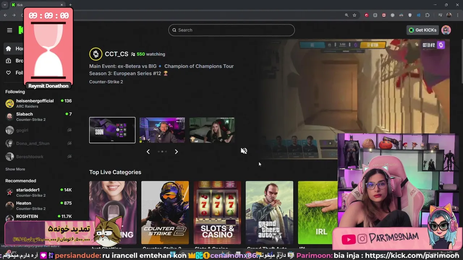The height and width of the screenshot is (260, 463).
Task: Open the offline Bereshtoowk channel
Action: pos(39,157)
